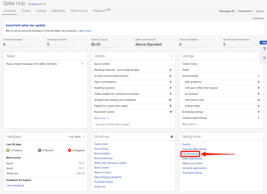
Task: Open 3rd party applications link
Action: click(x=195, y=168)
